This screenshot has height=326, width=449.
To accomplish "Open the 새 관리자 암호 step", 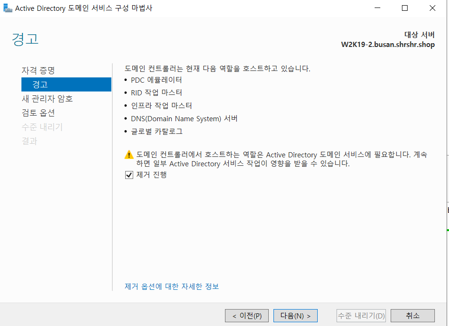I will click(47, 99).
